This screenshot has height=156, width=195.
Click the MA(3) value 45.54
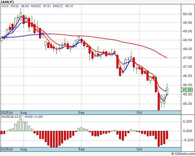tap(25, 6)
